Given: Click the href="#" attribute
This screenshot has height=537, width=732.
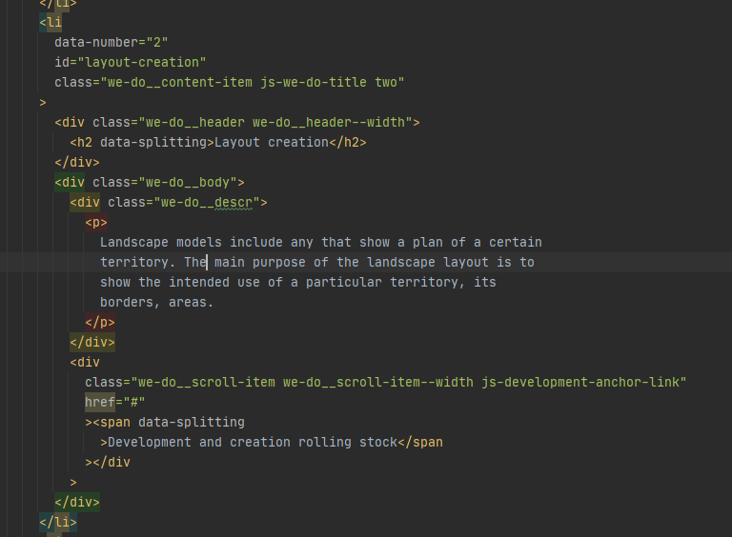Looking at the screenshot, I should [x=114, y=403].
